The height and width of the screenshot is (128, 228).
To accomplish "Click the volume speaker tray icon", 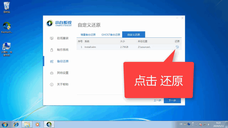I will tap(209, 124).
